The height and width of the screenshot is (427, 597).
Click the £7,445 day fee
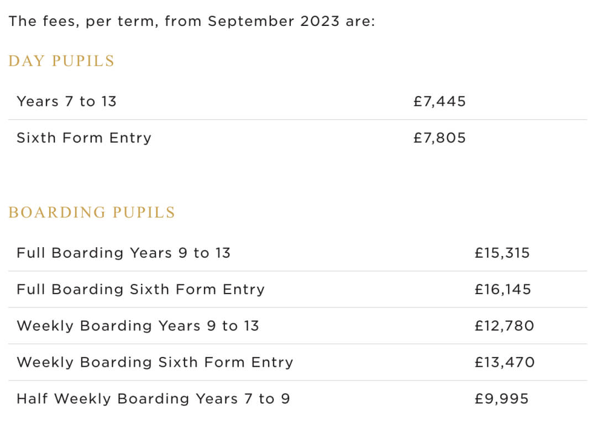[x=439, y=102]
